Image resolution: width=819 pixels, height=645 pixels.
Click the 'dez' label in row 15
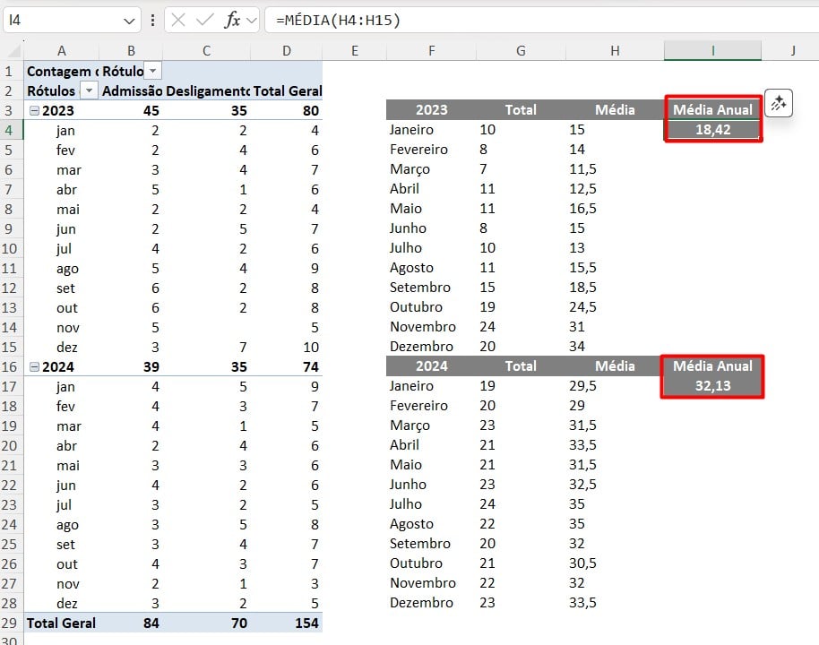(67, 348)
